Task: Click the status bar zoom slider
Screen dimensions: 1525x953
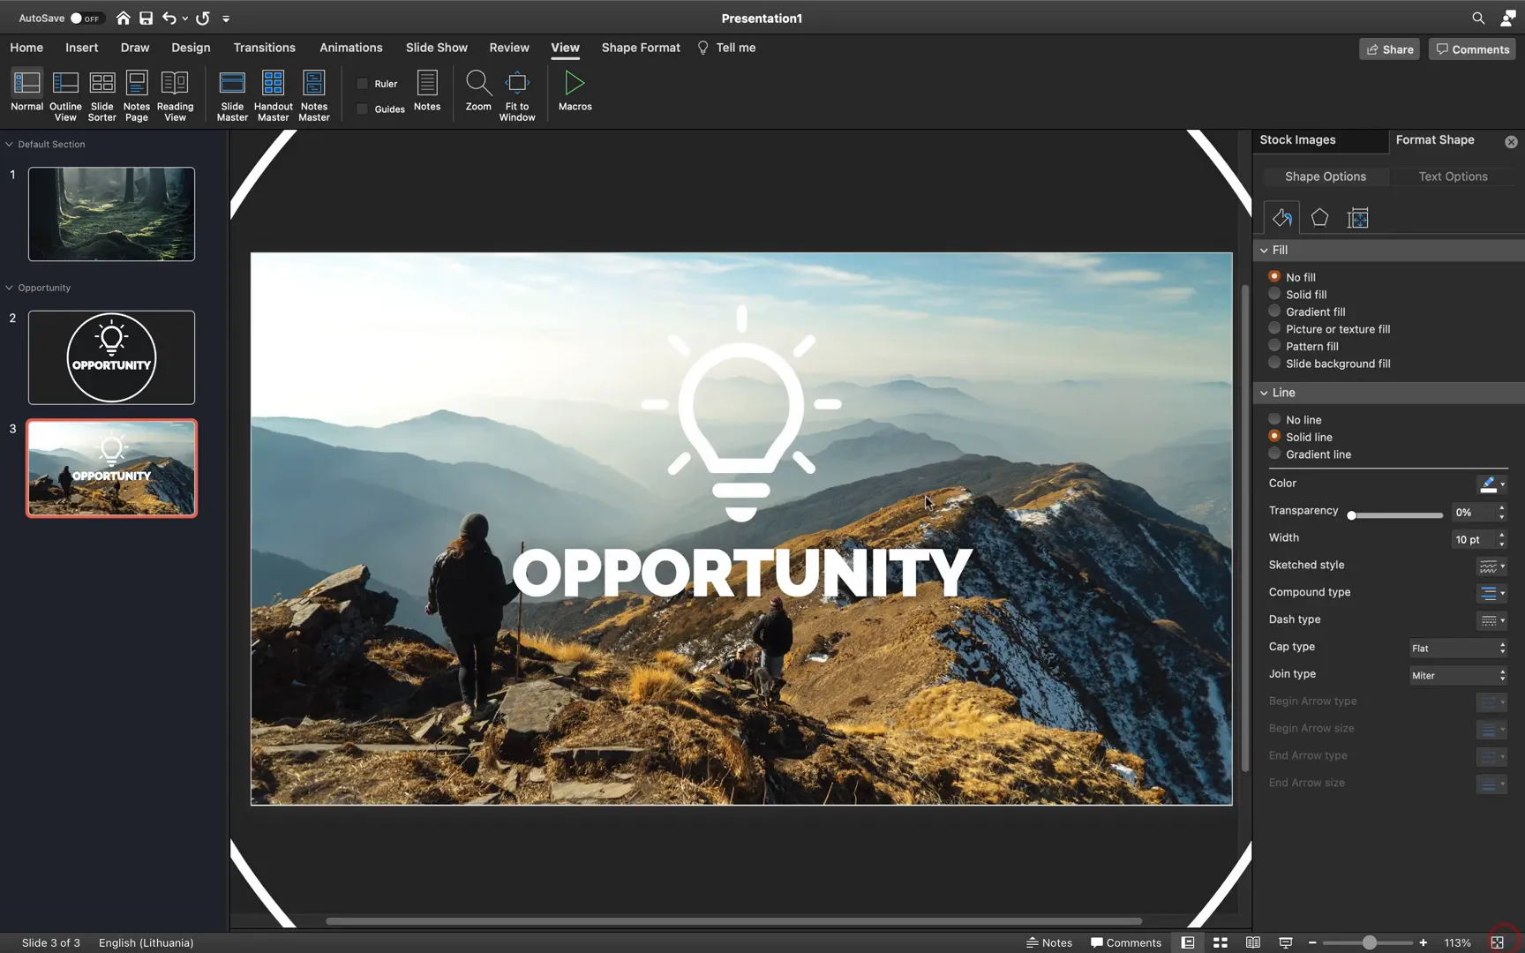Action: point(1368,942)
